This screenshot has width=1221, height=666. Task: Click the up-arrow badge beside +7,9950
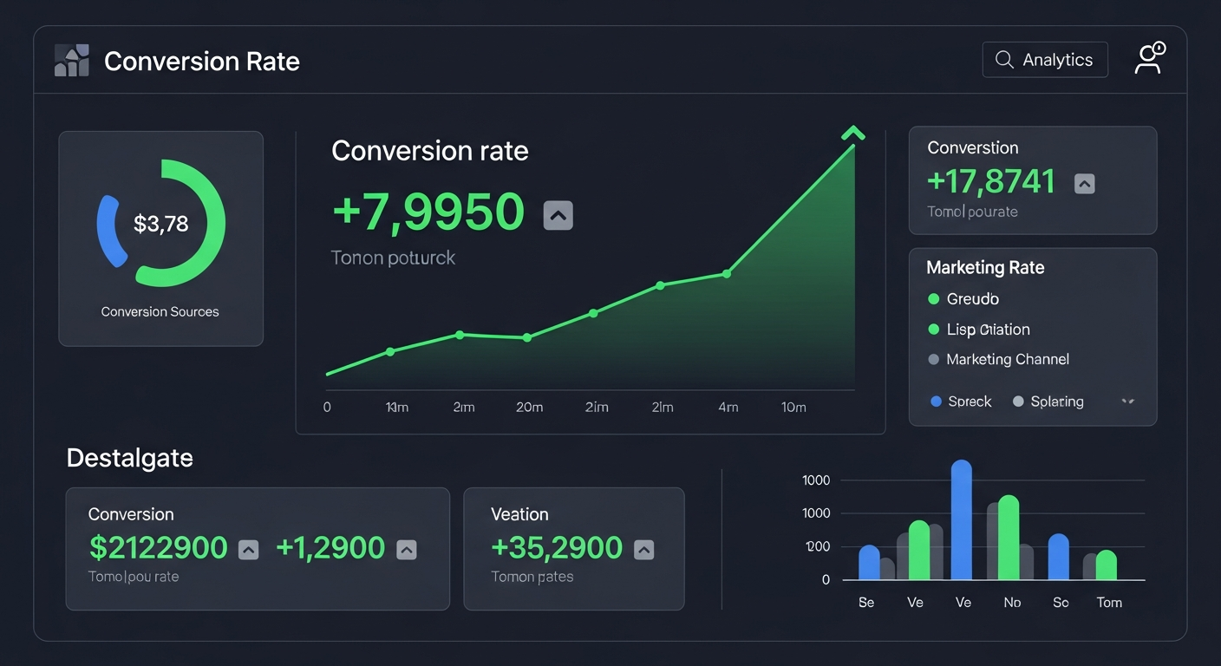[x=558, y=215]
